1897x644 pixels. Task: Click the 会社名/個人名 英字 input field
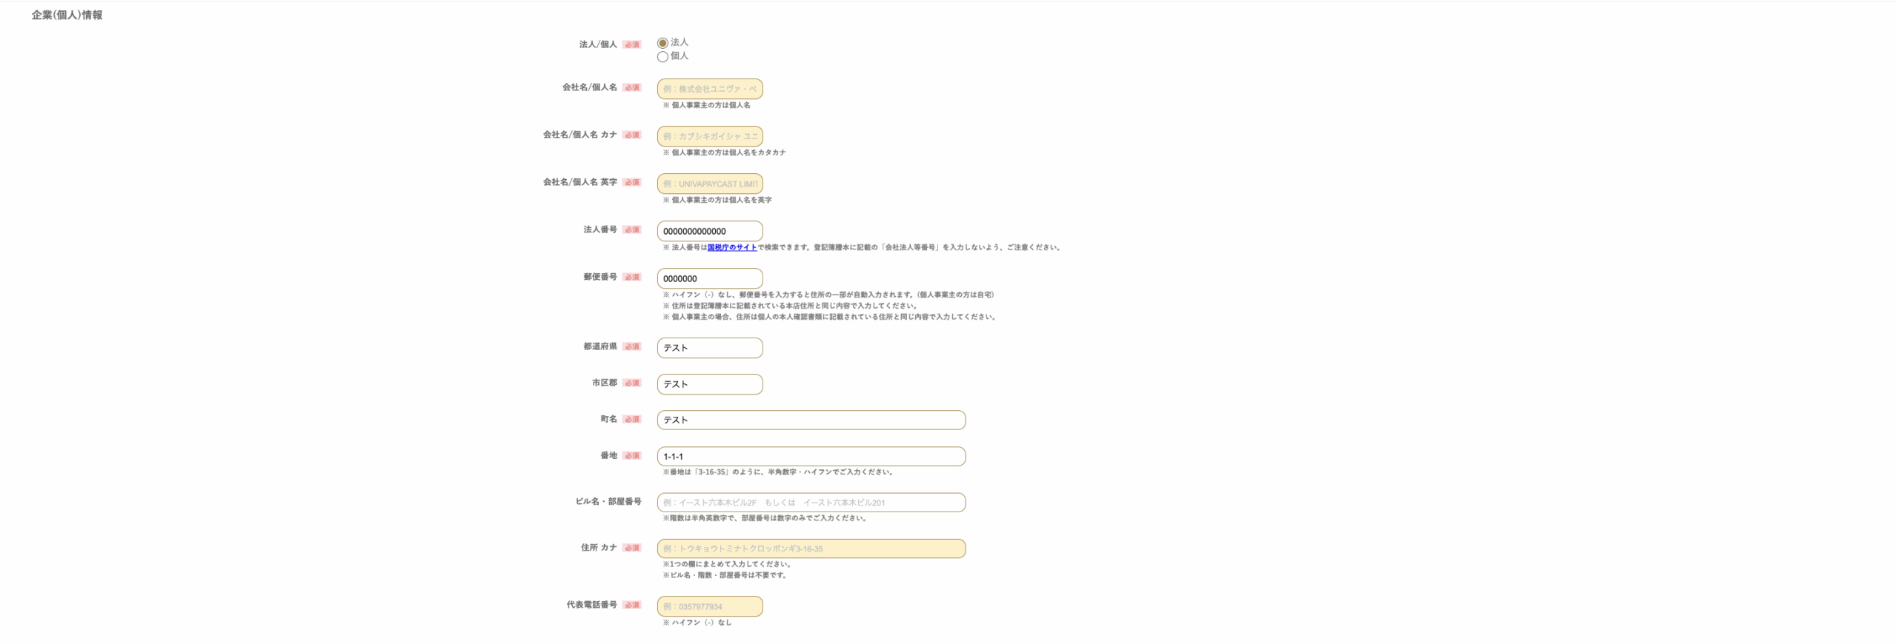(709, 184)
